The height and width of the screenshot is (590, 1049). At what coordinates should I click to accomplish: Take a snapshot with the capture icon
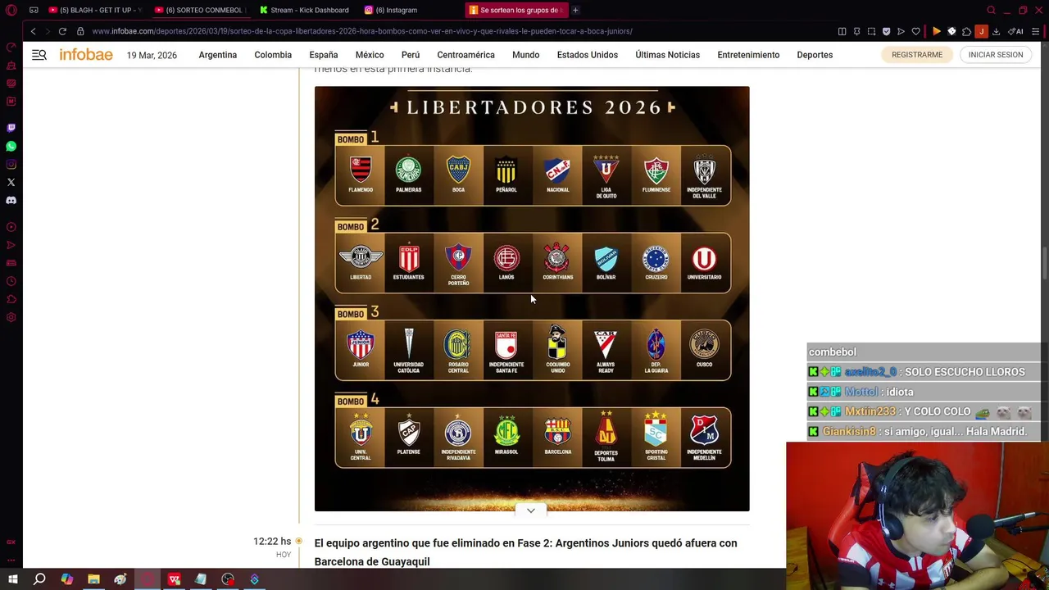[871, 31]
